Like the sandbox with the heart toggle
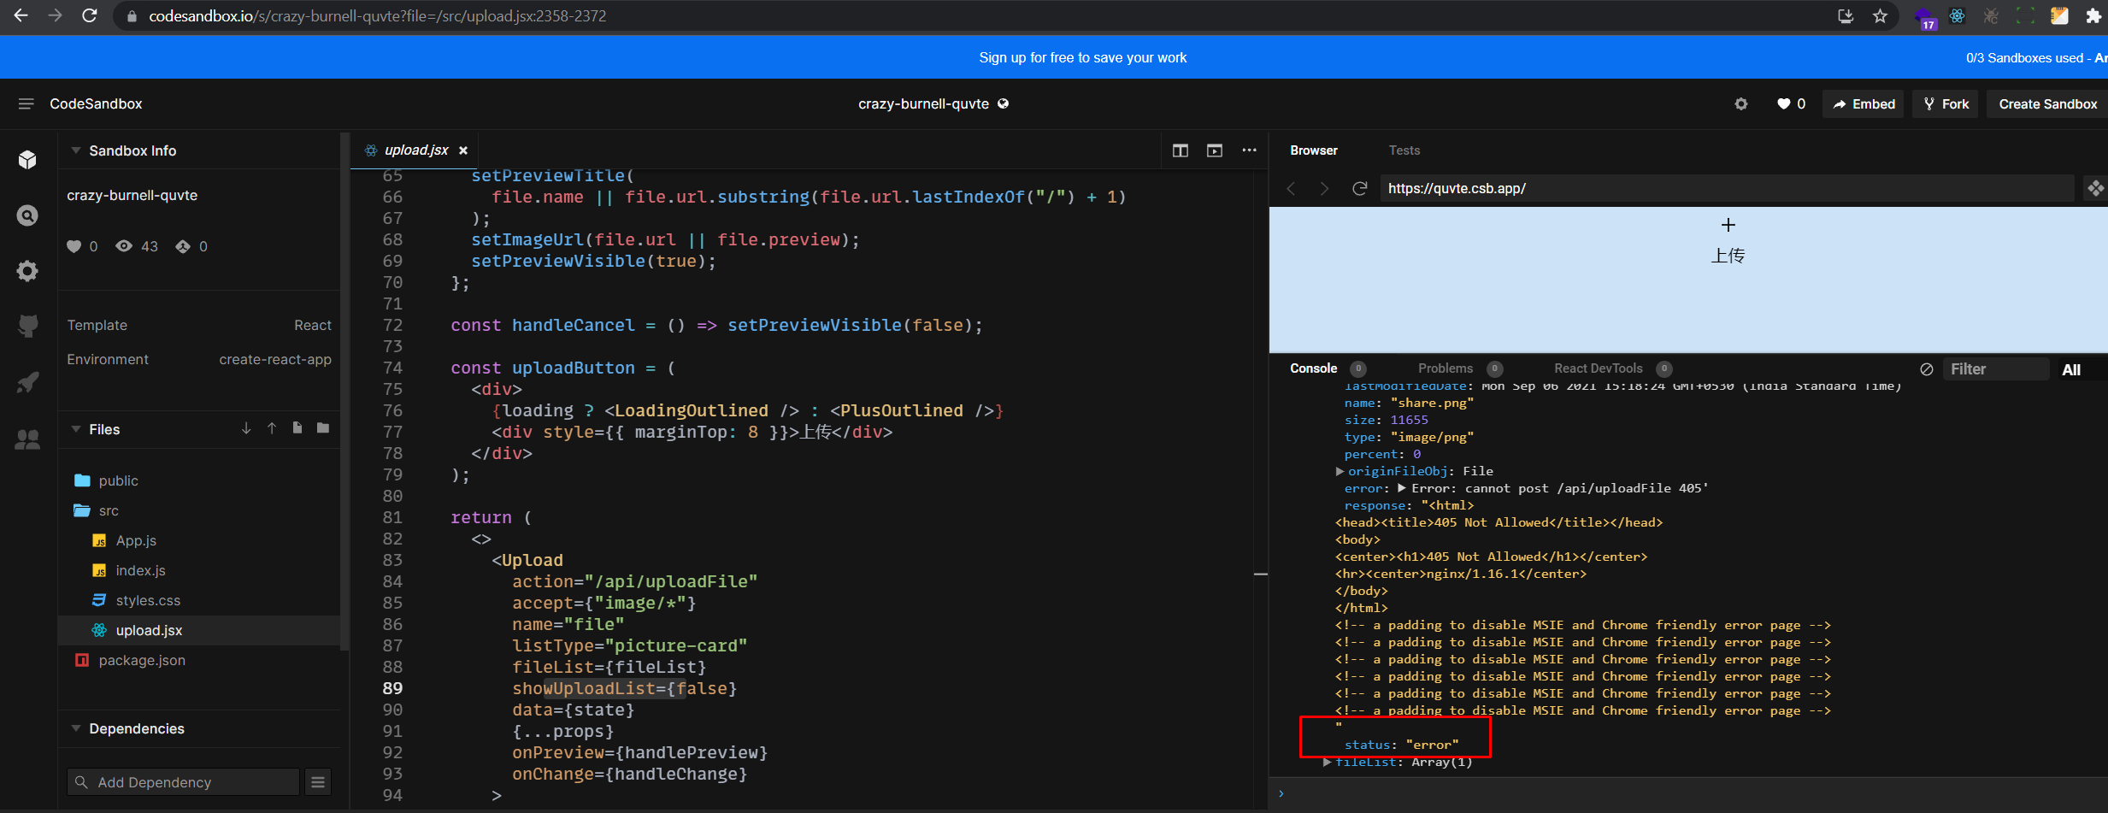The height and width of the screenshot is (813, 2108). point(1782,103)
